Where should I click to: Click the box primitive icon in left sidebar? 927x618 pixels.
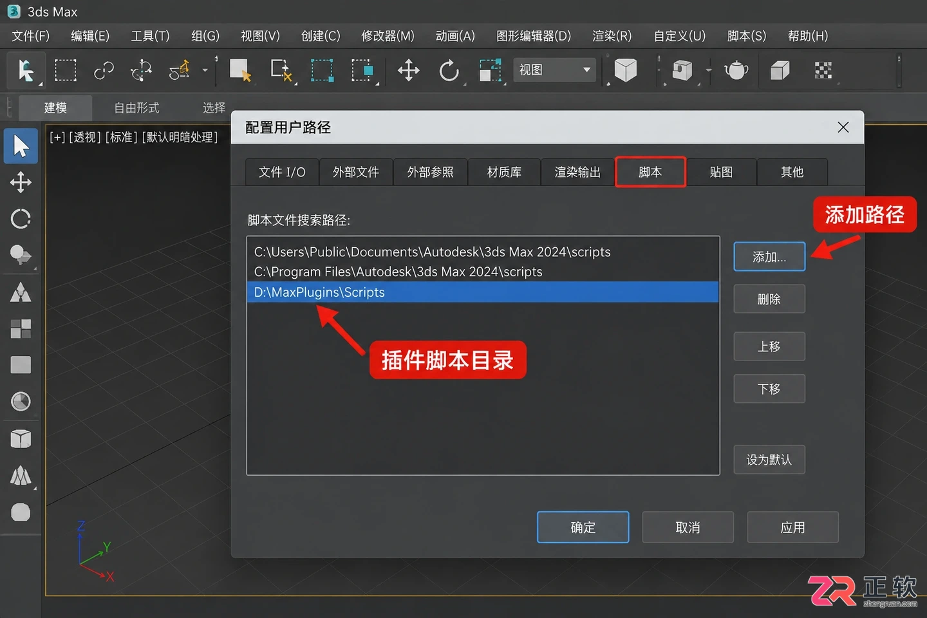pos(21,439)
